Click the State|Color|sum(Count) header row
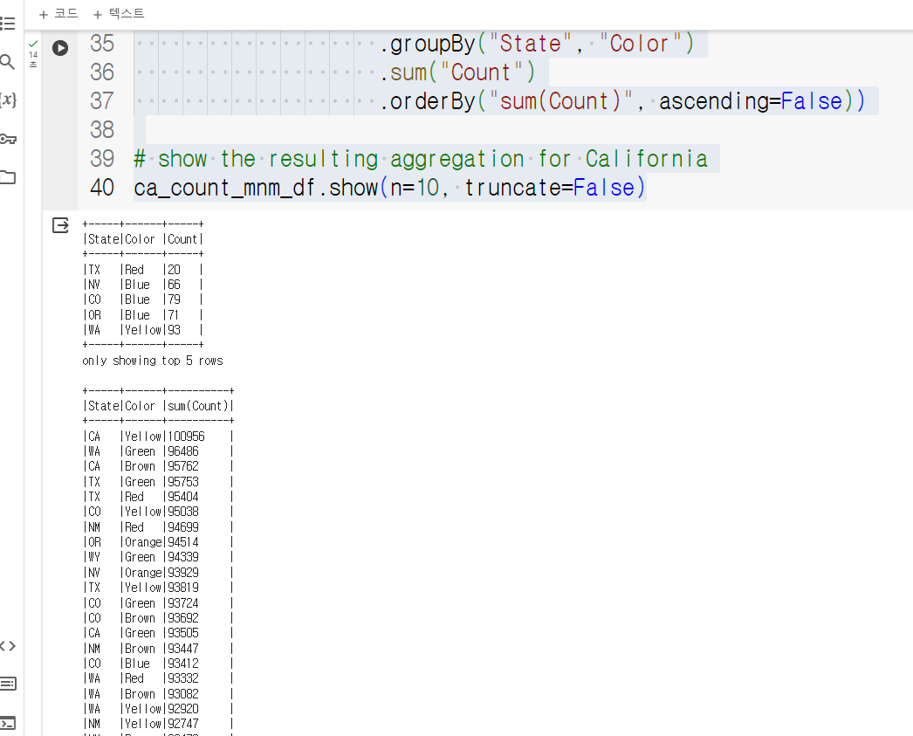 [x=158, y=406]
